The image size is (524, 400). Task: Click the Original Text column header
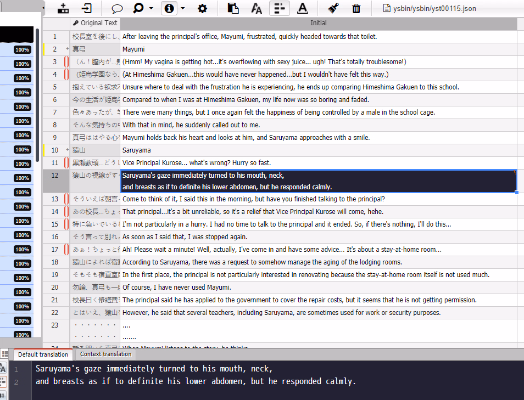pyautogui.click(x=95, y=23)
